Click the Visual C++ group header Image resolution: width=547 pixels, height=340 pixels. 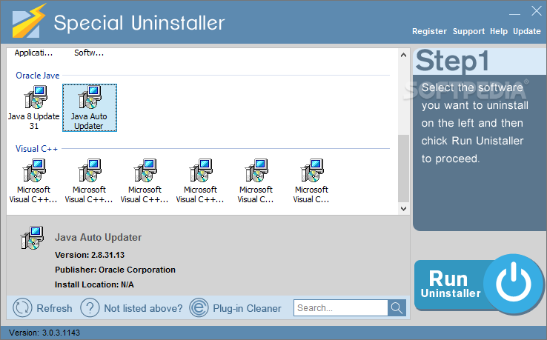tap(36, 149)
